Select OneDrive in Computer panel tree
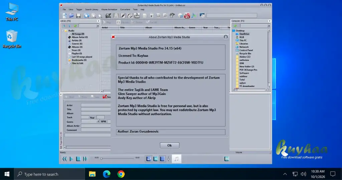Viewport: 342px width, 180px height. [244, 34]
